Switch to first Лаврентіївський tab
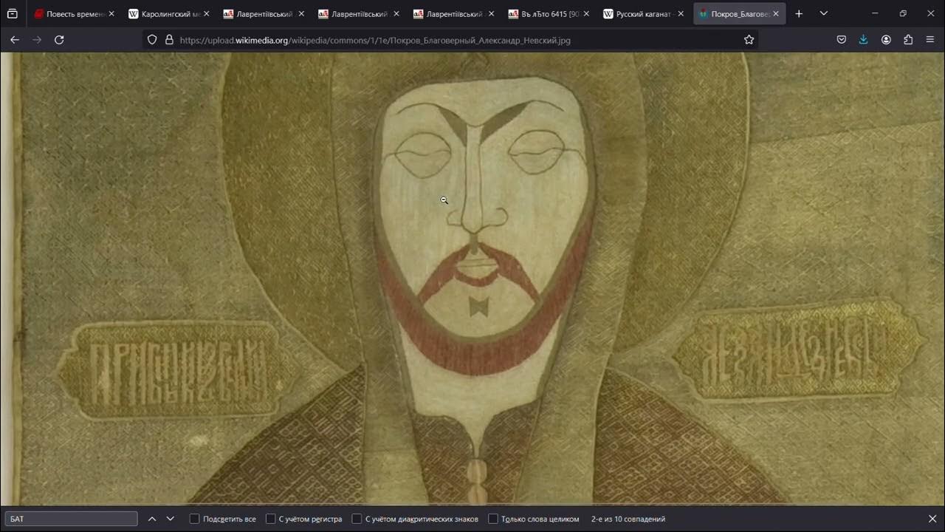This screenshot has height=532, width=945. [x=264, y=13]
